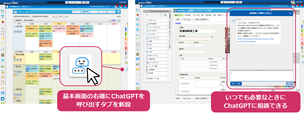Image resolution: width=304 pixels, height=114 pixels.
Task: Click 検索 button in schedule screen header
Action: tap(86, 2)
